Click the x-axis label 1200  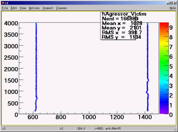(x=117, y=117)
